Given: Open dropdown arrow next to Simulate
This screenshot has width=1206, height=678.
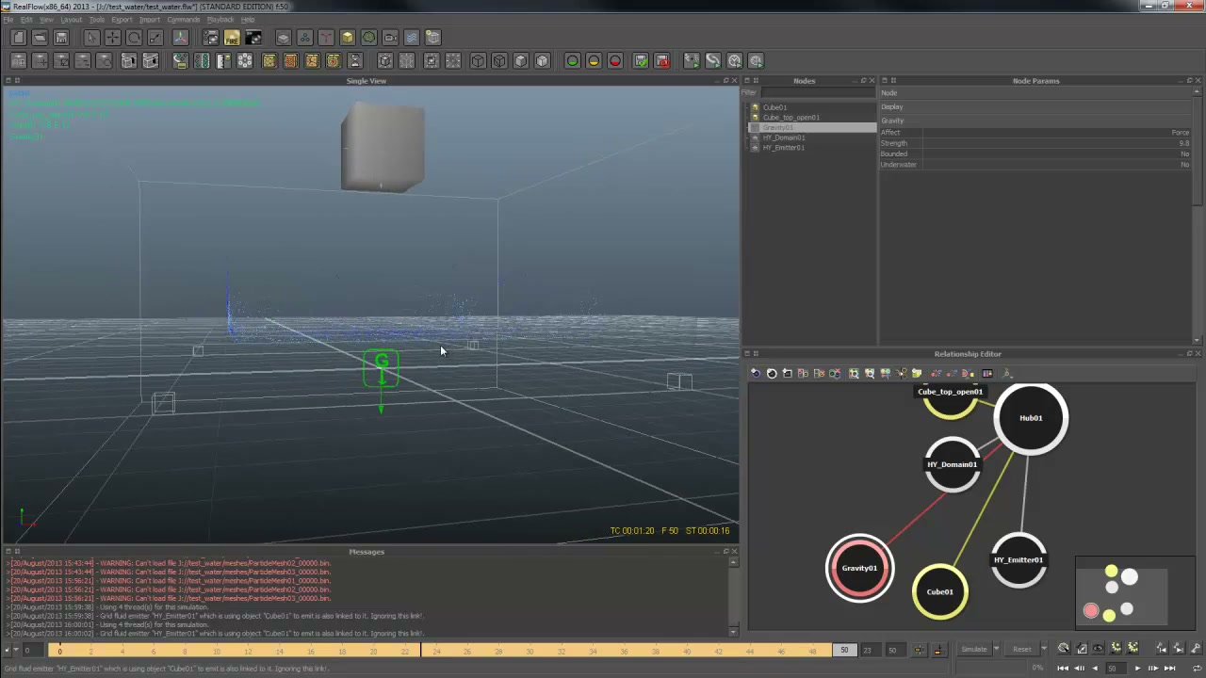Looking at the screenshot, I should coord(996,649).
